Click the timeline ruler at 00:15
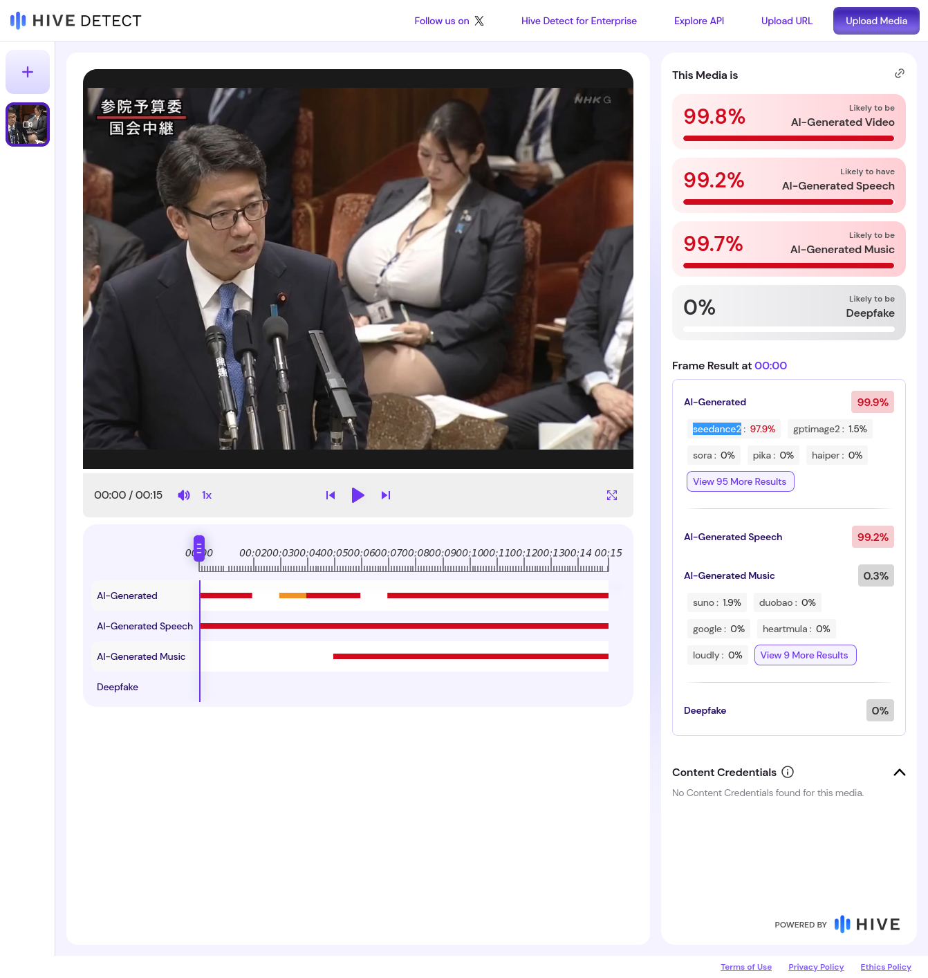Screen dimensions: 928x978 click(609, 553)
